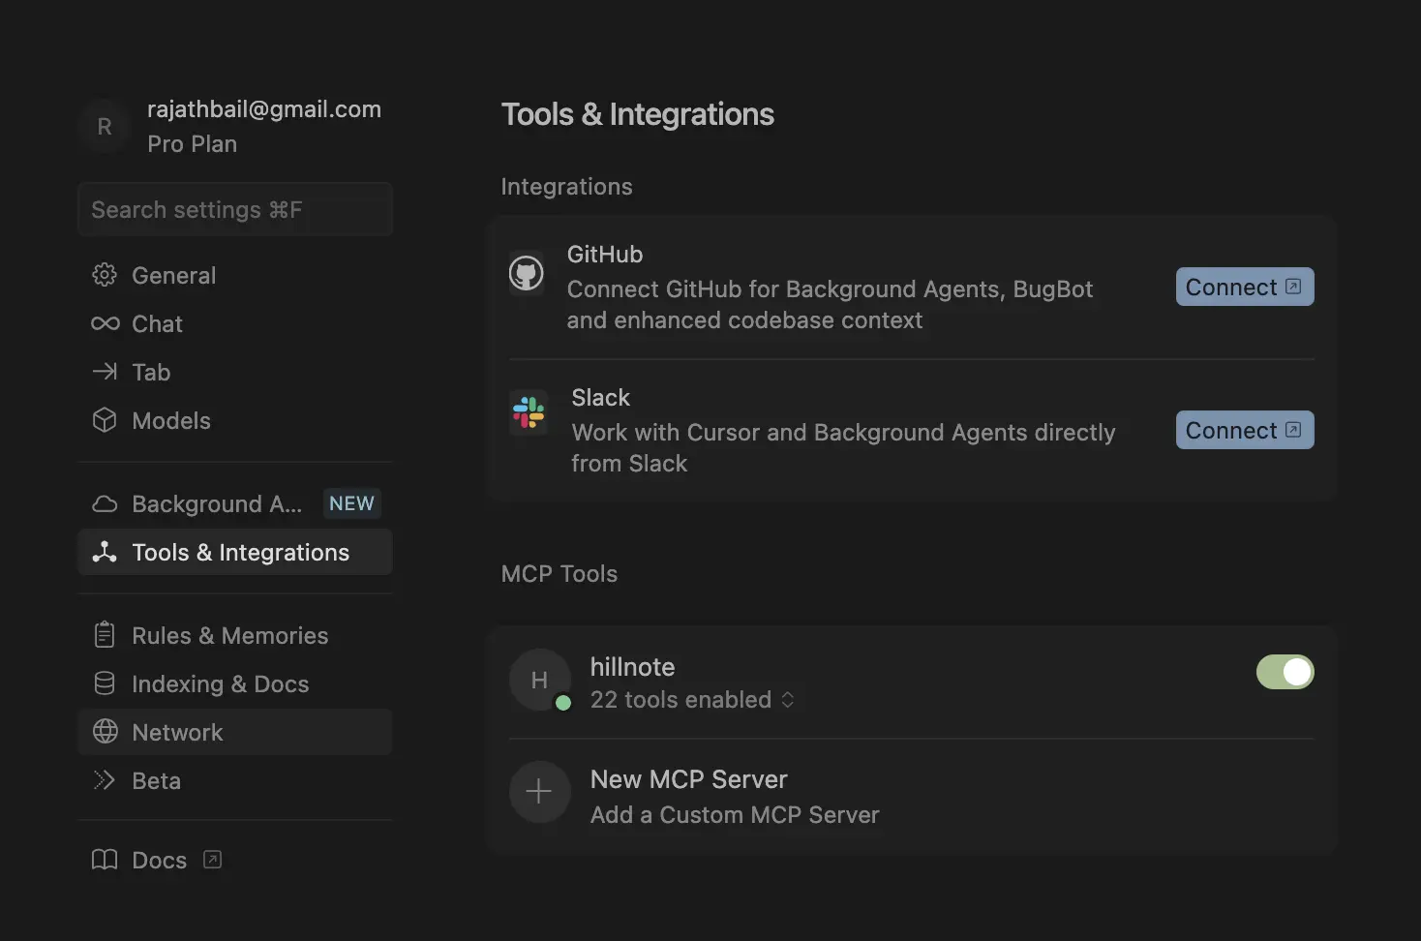Click the plus icon for New MCP Server
This screenshot has width=1421, height=941.
539,792
